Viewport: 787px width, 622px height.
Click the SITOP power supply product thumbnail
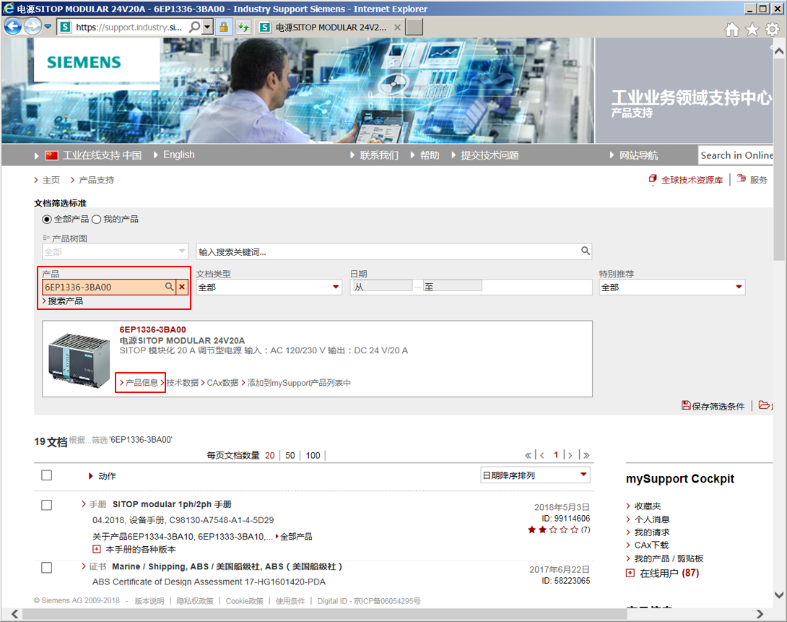pos(79,360)
